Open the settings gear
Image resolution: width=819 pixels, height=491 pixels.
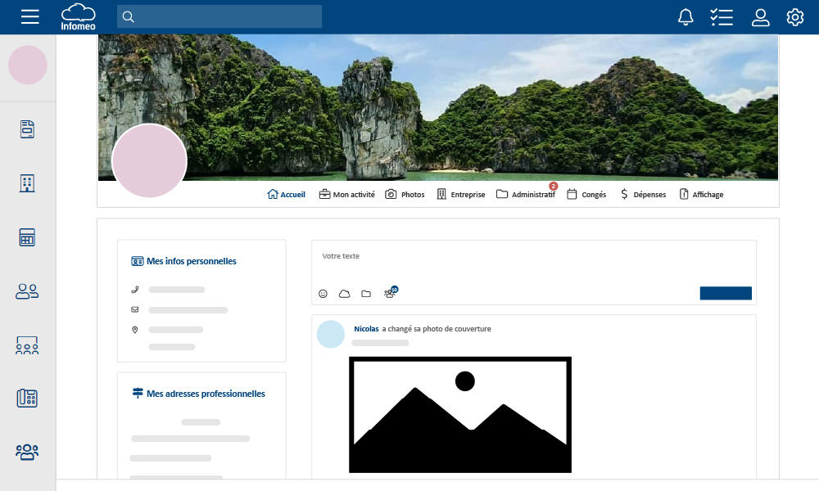(795, 17)
